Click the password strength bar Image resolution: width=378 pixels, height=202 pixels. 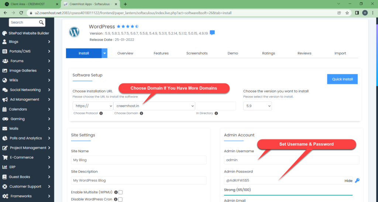(x=288, y=195)
